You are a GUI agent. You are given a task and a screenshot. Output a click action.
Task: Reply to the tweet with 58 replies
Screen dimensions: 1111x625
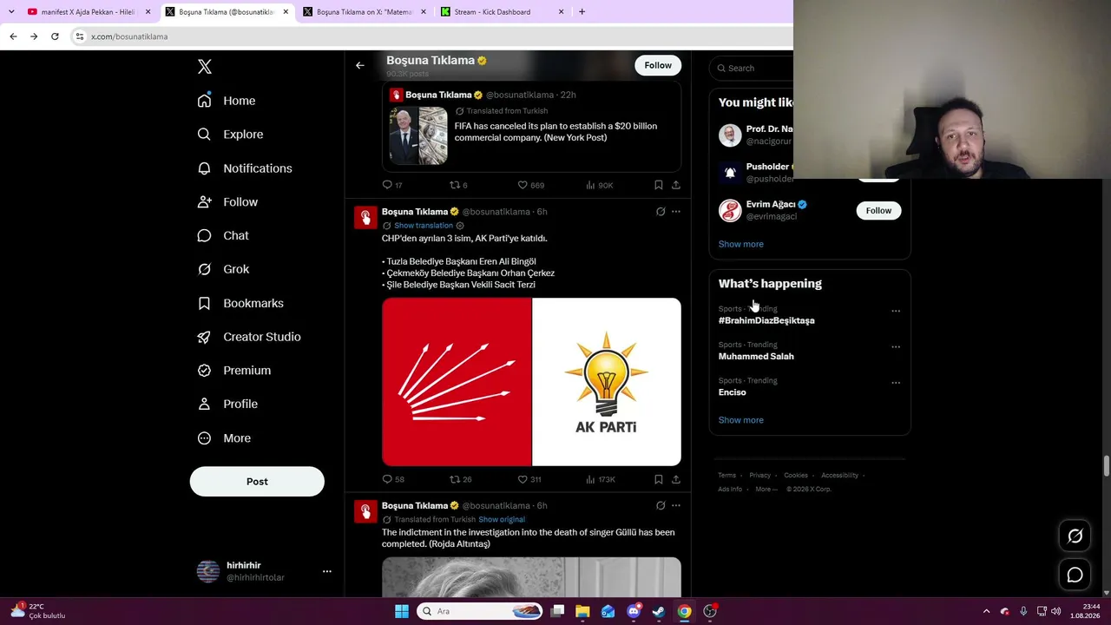393,479
